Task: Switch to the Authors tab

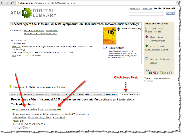Action: (x=28, y=94)
